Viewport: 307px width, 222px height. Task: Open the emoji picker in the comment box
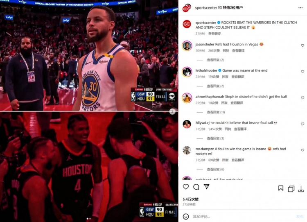(186, 217)
